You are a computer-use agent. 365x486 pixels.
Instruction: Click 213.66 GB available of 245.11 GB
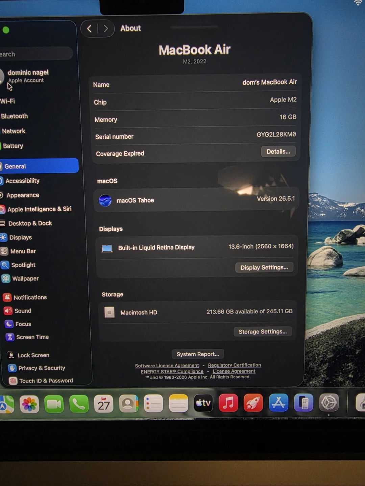249,312
